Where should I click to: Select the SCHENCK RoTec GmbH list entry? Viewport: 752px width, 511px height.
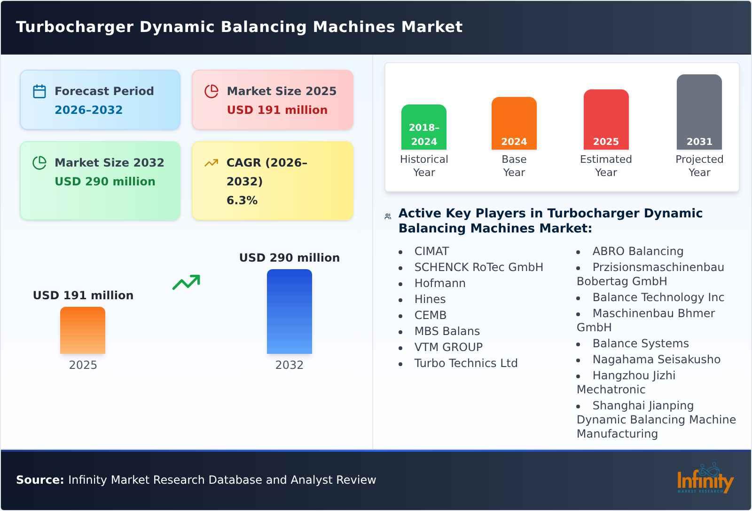pyautogui.click(x=479, y=267)
